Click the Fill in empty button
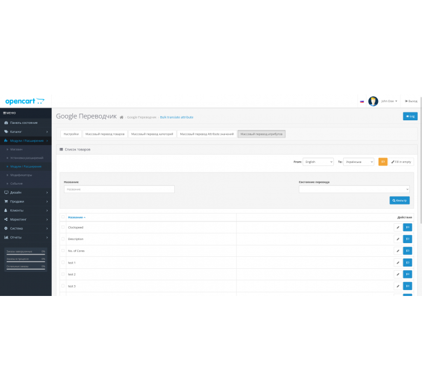Image resolution: width=422 pixels, height=391 pixels. coord(401,162)
